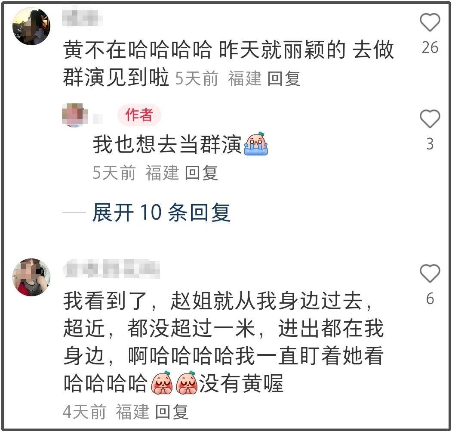Tap the first blushing emoji sticker
Image resolution: width=452 pixels, height=432 pixels.
162,383
